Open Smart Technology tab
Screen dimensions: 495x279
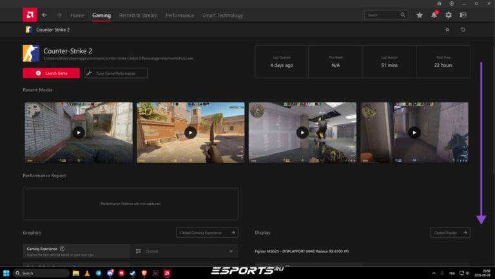point(222,15)
